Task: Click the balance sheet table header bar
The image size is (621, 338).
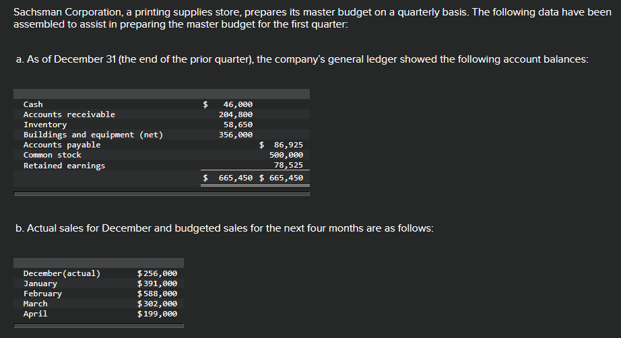Action: point(162,94)
